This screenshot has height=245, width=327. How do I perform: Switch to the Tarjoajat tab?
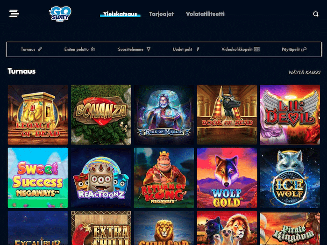[162, 14]
